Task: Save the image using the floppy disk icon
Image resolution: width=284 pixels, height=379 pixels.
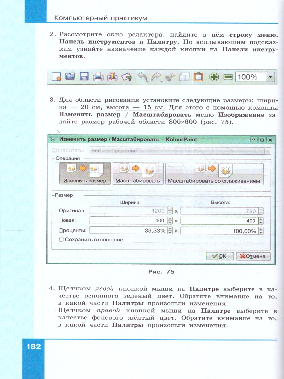Action: (84, 77)
